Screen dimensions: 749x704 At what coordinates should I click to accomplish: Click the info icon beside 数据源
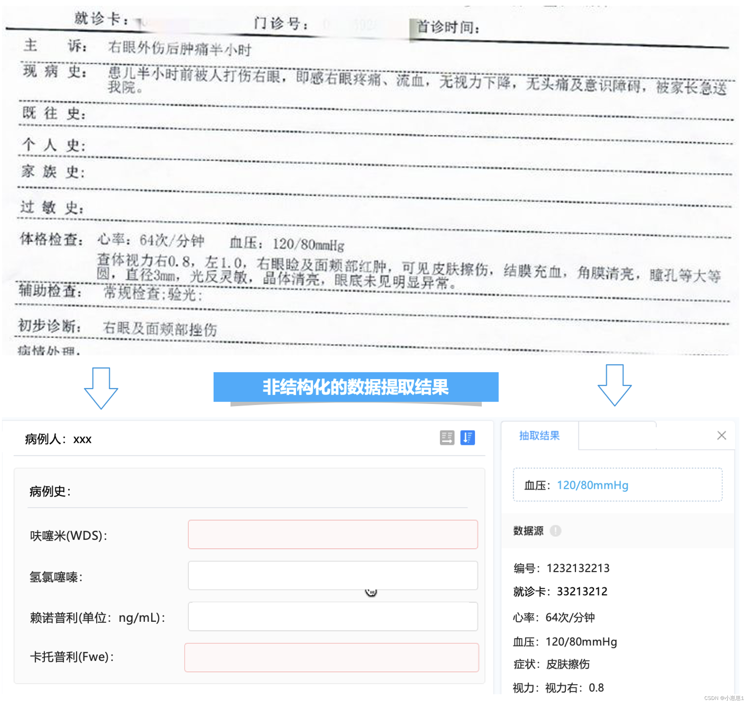click(x=555, y=531)
